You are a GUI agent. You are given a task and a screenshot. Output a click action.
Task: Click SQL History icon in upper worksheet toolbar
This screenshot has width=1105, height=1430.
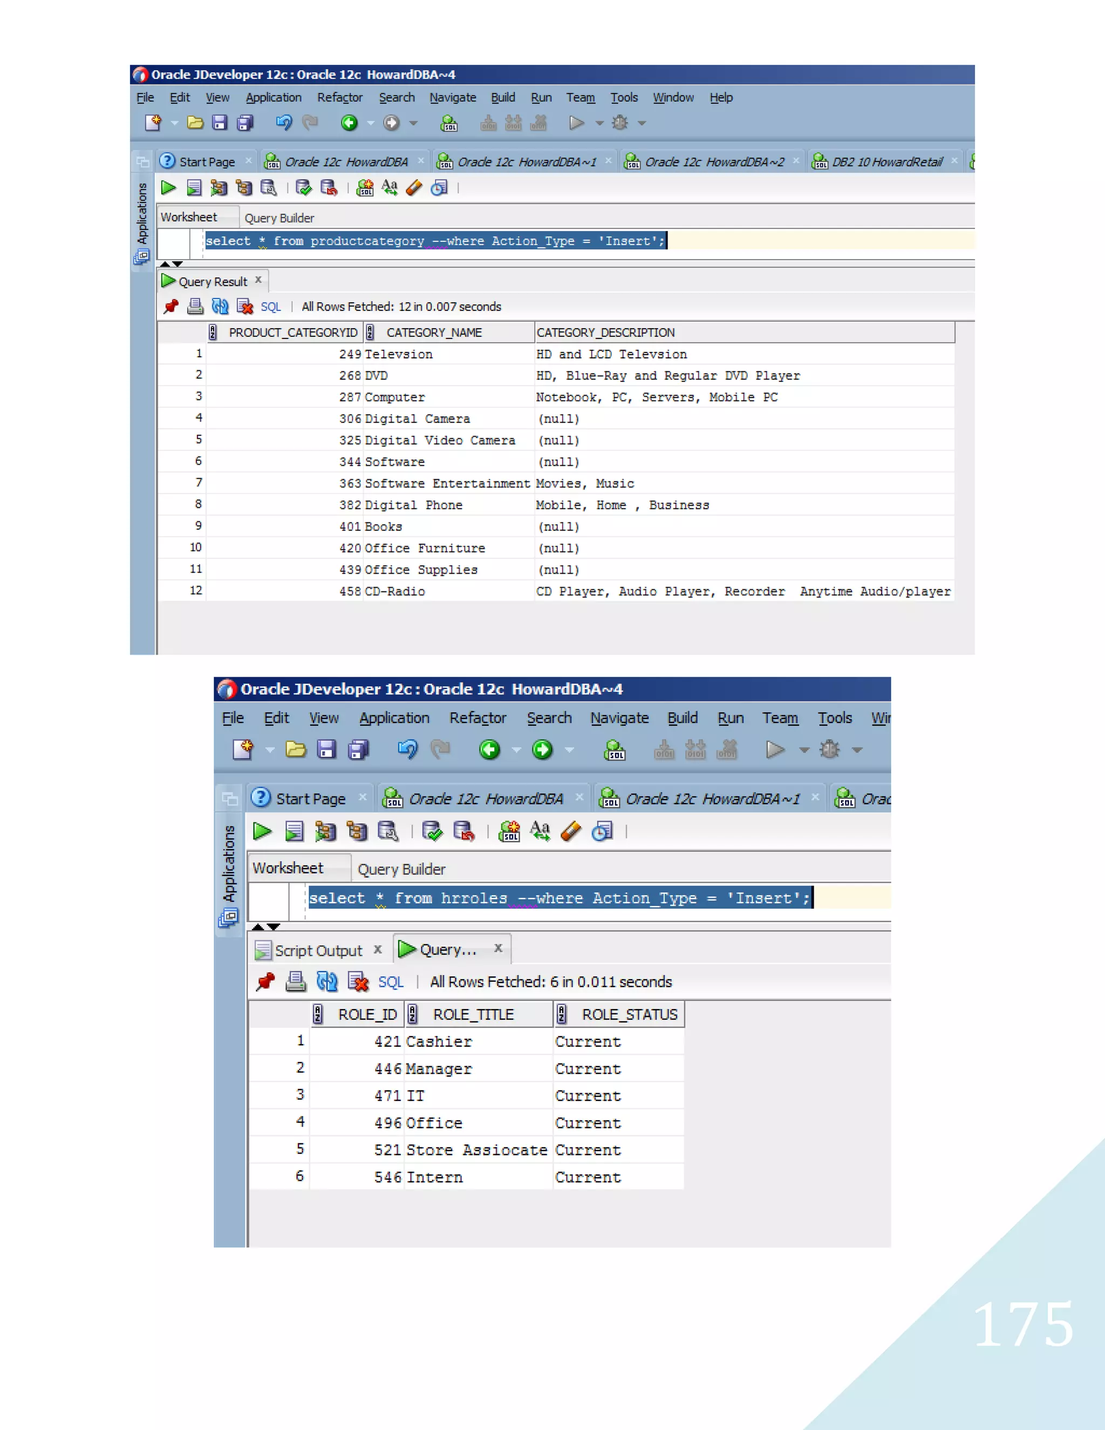coord(439,188)
